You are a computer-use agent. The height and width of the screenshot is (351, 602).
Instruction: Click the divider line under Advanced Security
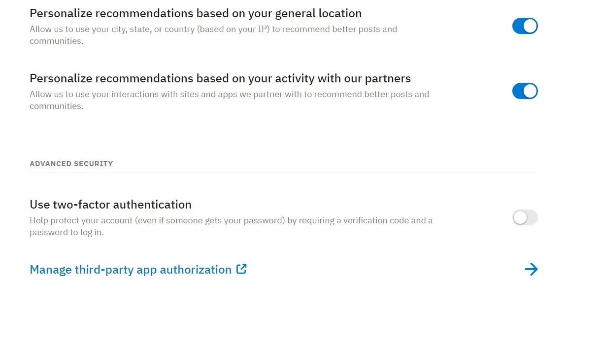[x=283, y=173]
